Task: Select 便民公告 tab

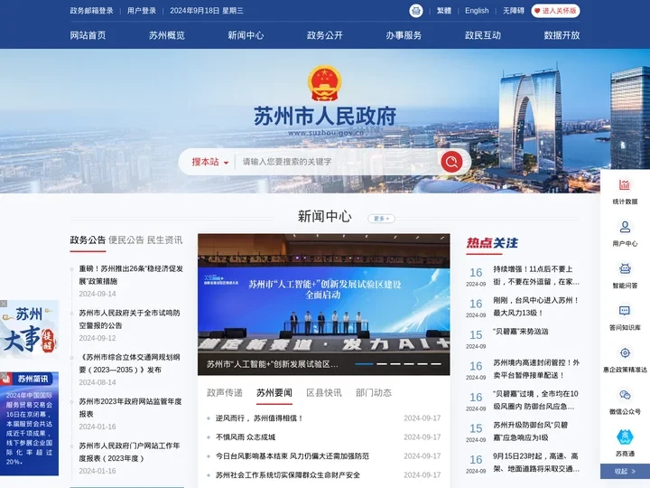Action: tap(126, 239)
